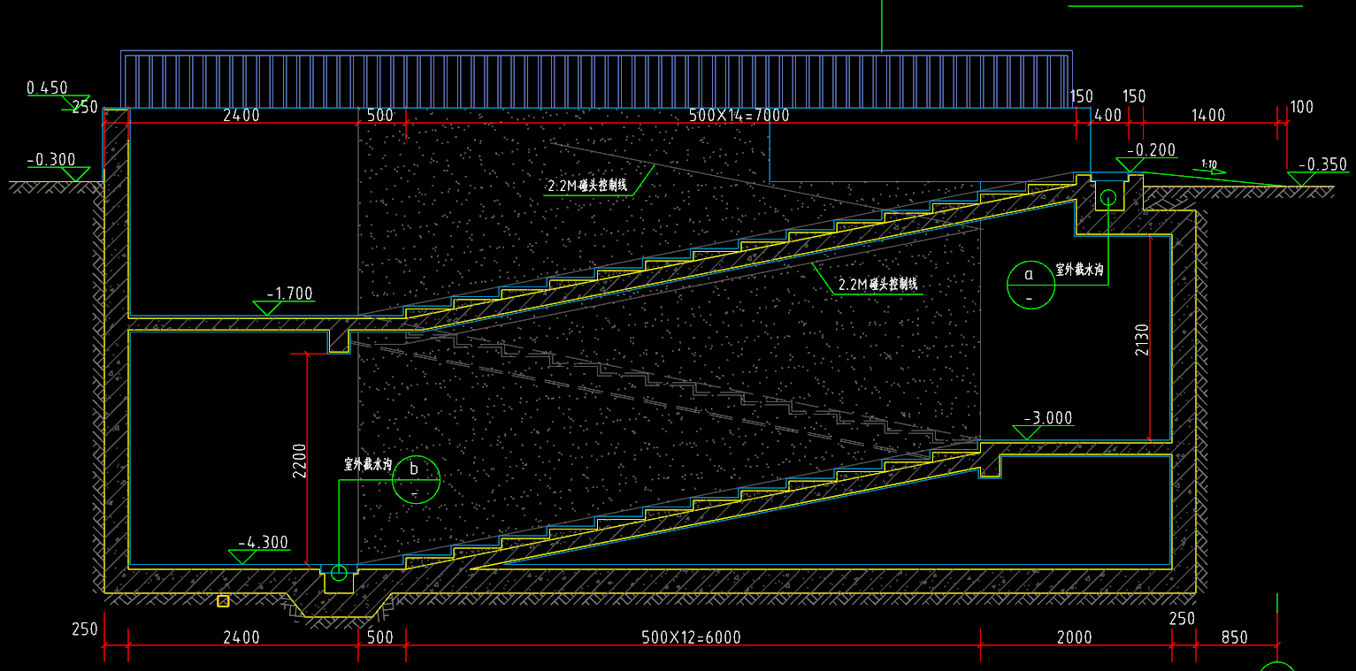Click the -0.200 elevation label

pos(1152,149)
